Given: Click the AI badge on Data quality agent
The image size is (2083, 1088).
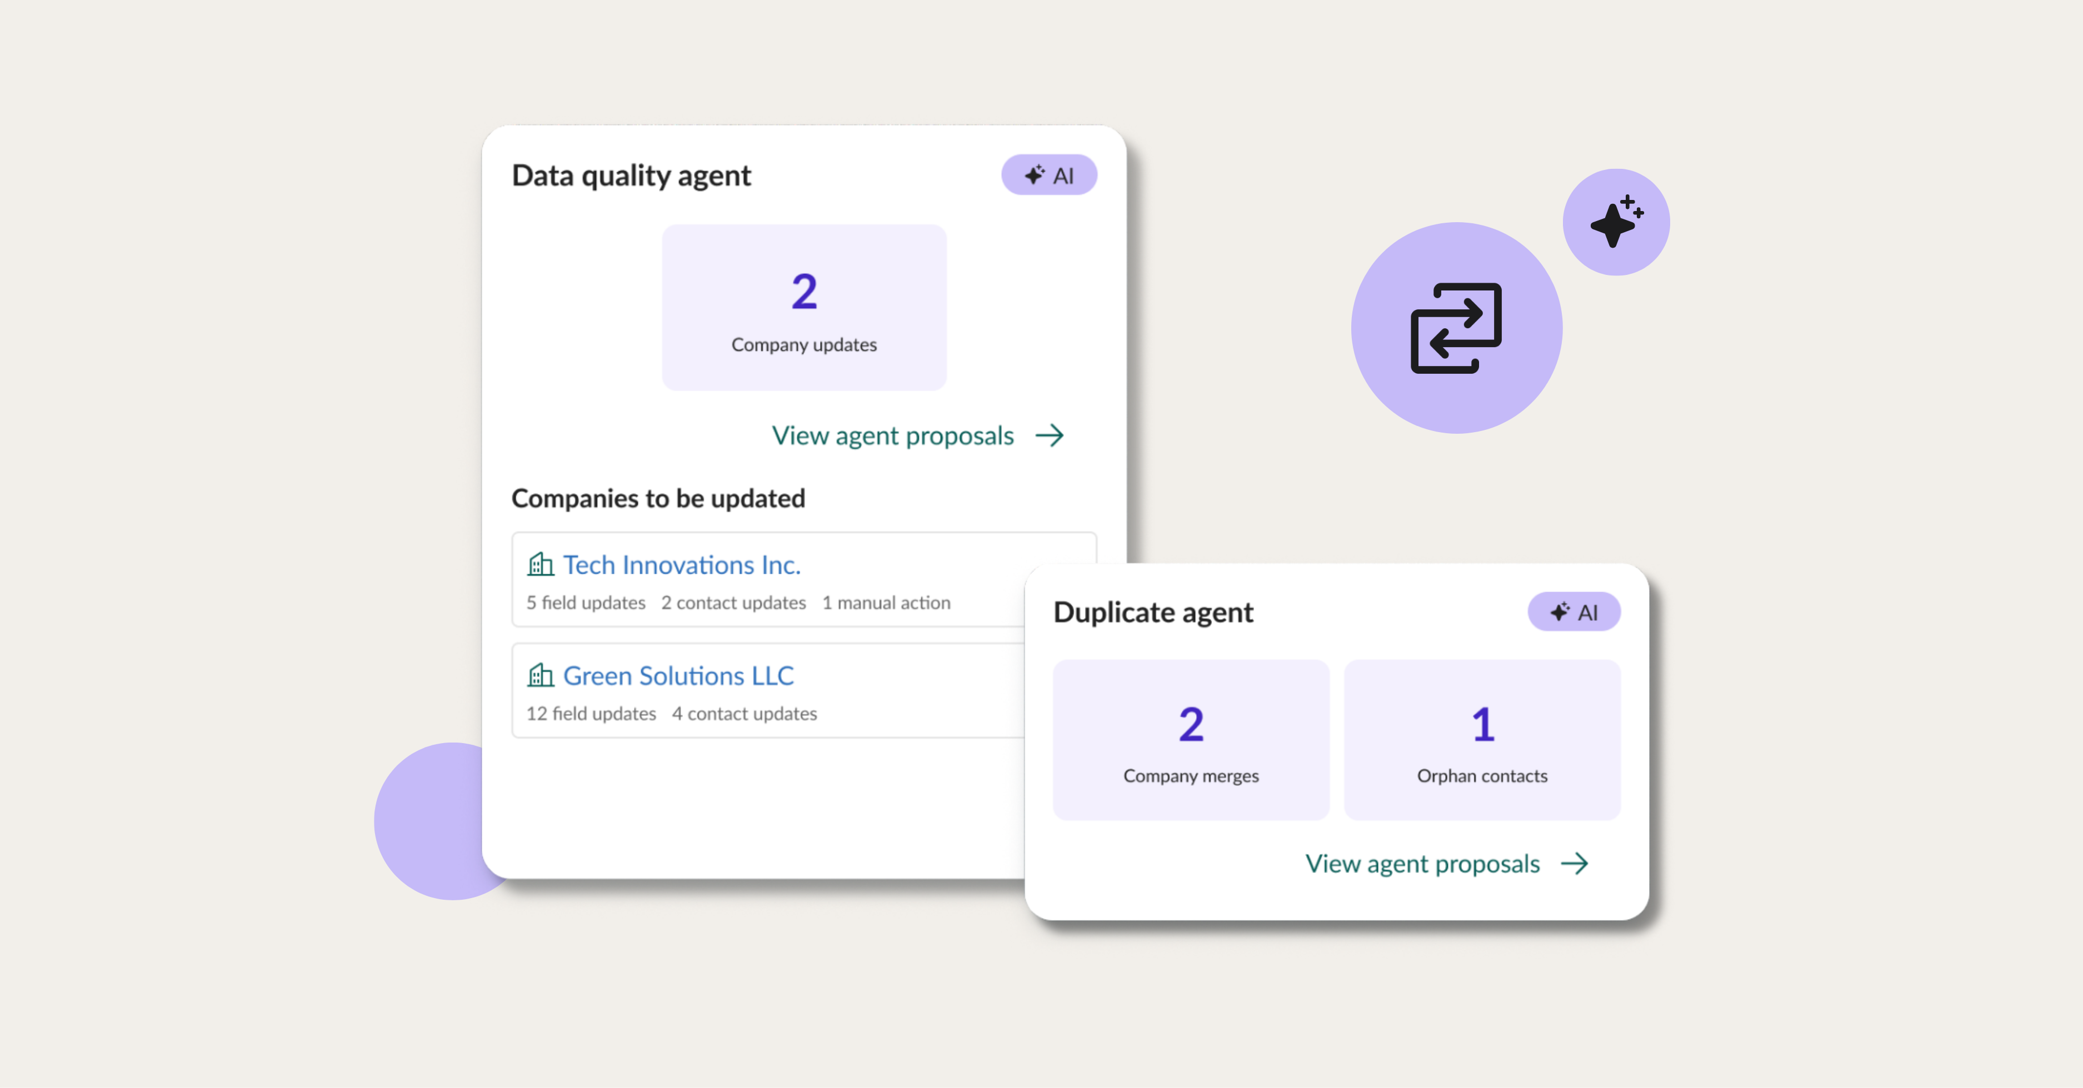Looking at the screenshot, I should click(1049, 174).
